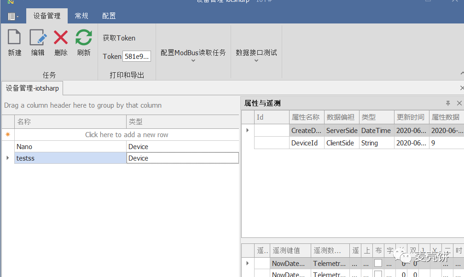Click the Id column header
The height and width of the screenshot is (277, 464).
pos(272,117)
